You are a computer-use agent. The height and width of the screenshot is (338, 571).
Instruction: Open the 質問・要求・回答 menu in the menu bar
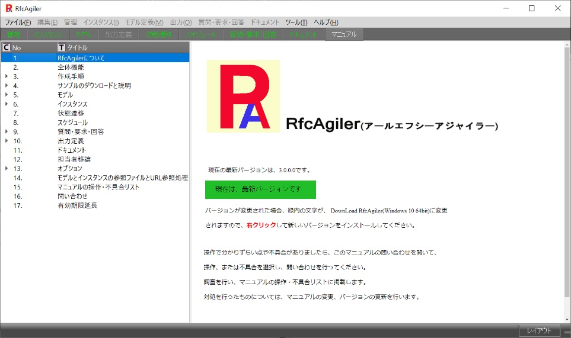coord(221,22)
